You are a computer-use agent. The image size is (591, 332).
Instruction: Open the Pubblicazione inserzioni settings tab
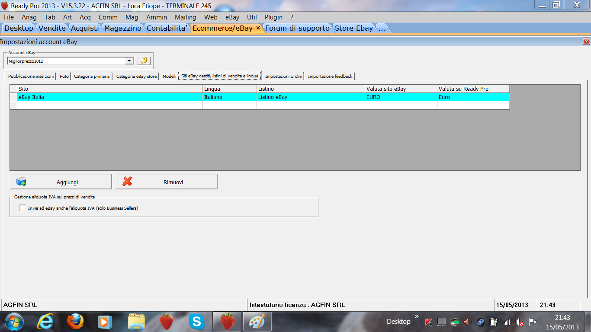click(31, 76)
